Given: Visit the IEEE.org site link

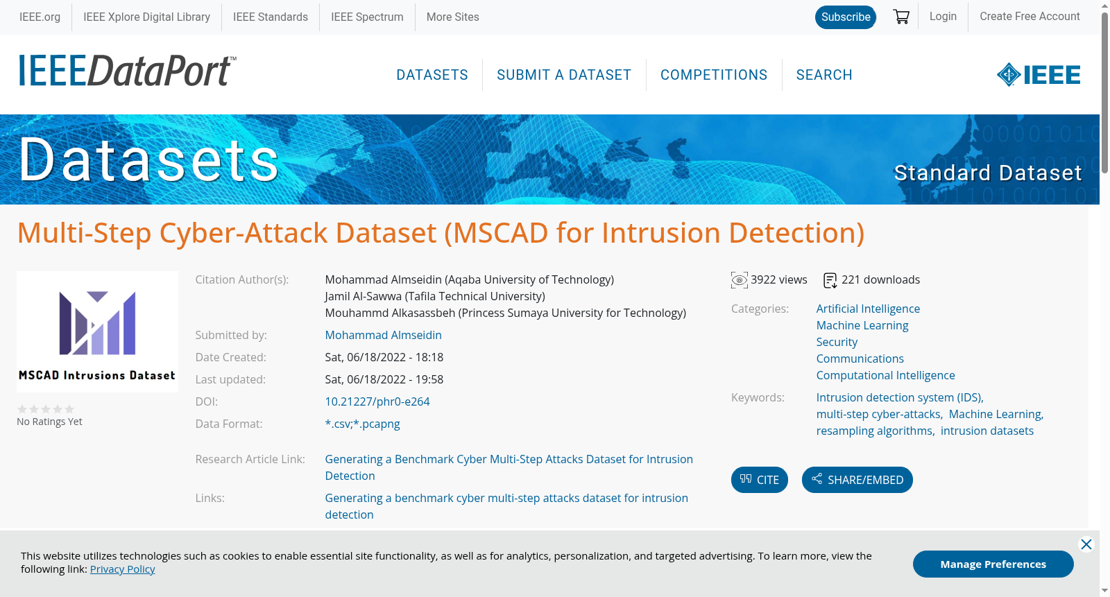Looking at the screenshot, I should click(x=40, y=17).
